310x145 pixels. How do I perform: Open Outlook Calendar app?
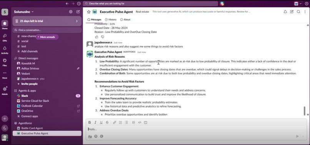point(32,106)
